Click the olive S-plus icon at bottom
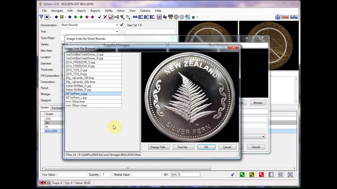Viewport: 337px width, 189px height. coord(252,175)
